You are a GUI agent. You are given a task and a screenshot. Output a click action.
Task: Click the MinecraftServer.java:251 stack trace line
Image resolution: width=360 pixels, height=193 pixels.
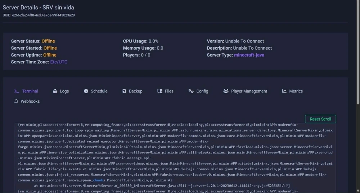[x=162, y=186]
